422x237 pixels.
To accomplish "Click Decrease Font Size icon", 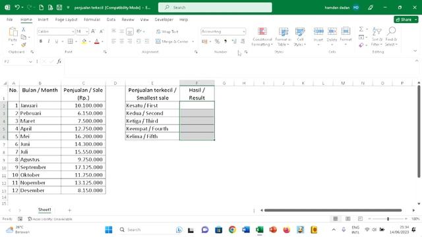I will (x=102, y=32).
